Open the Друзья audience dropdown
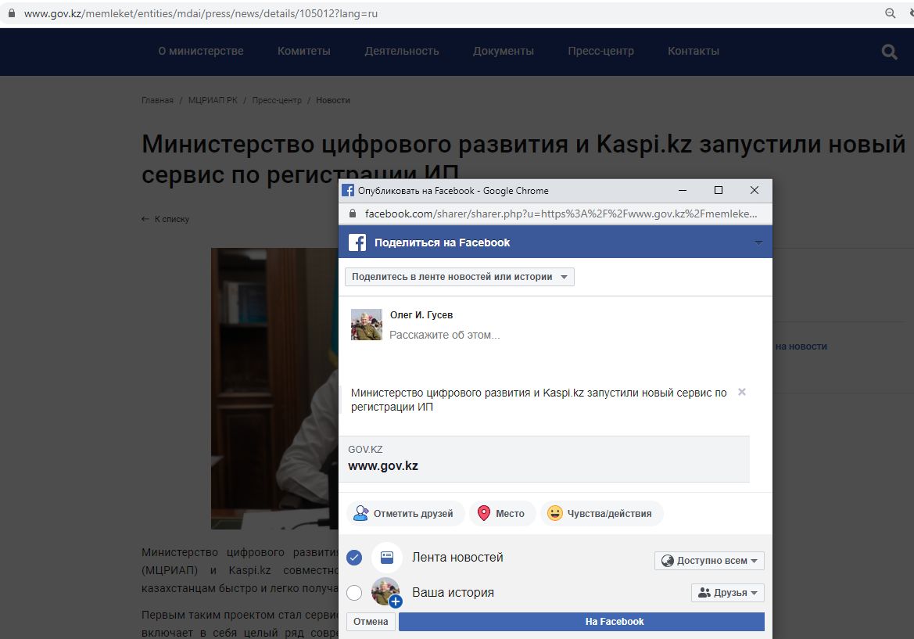The width and height of the screenshot is (914, 639). [727, 593]
